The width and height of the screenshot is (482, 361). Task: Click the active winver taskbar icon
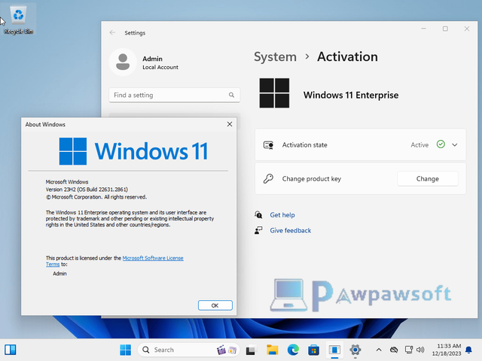334,350
